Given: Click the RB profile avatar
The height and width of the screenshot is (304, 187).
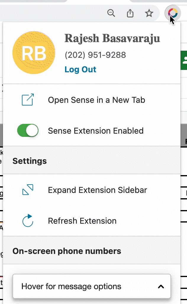Looking at the screenshot, I should coord(34,52).
